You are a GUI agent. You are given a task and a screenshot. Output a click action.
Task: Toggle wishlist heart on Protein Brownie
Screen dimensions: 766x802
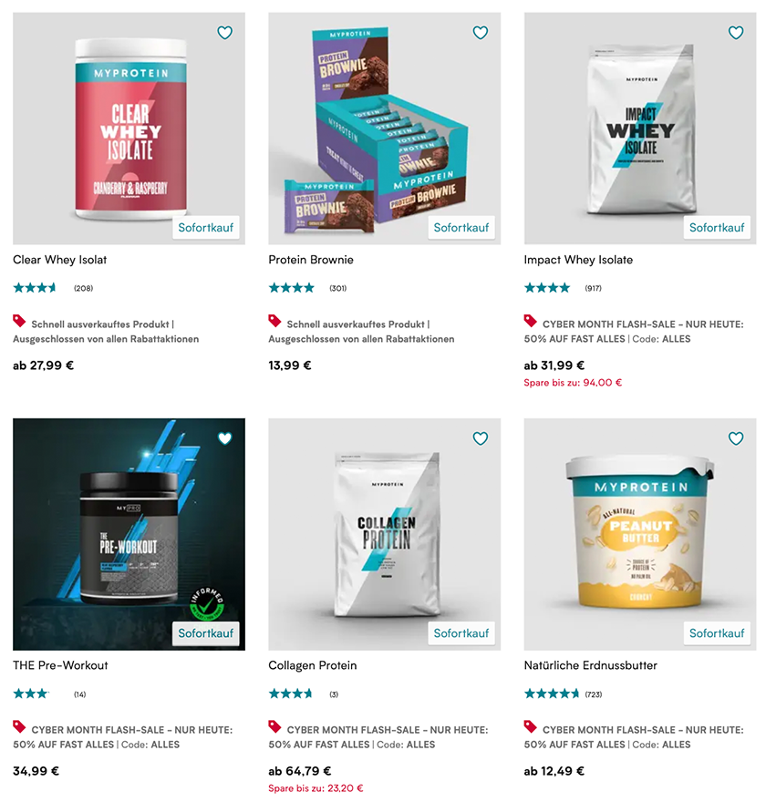pyautogui.click(x=480, y=33)
